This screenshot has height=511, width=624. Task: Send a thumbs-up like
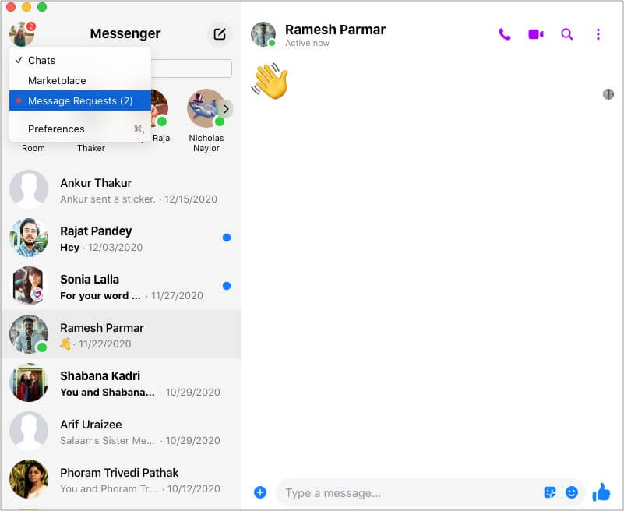click(601, 492)
